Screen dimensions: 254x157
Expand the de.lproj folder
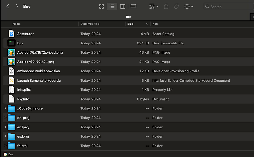click(x=5, y=118)
